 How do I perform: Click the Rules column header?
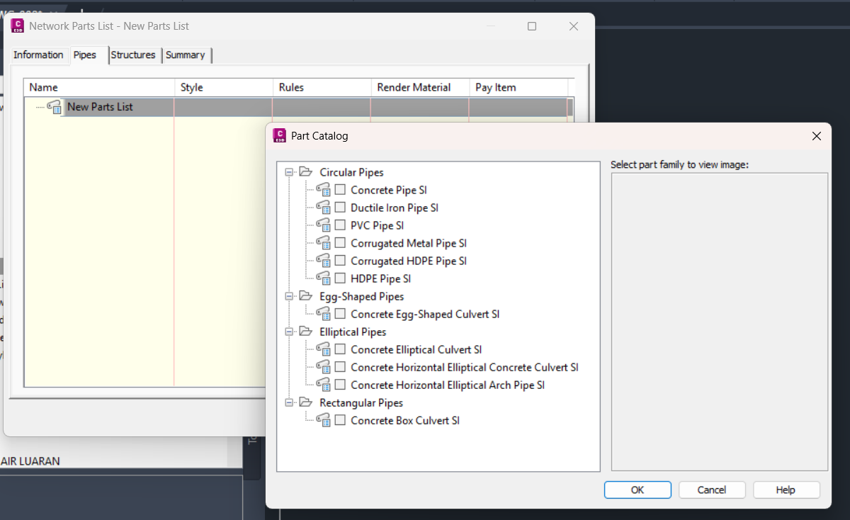click(x=322, y=87)
